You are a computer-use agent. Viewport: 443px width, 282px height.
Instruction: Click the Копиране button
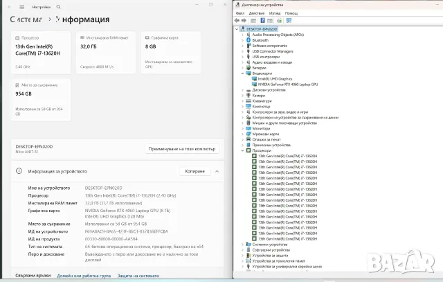(195, 171)
